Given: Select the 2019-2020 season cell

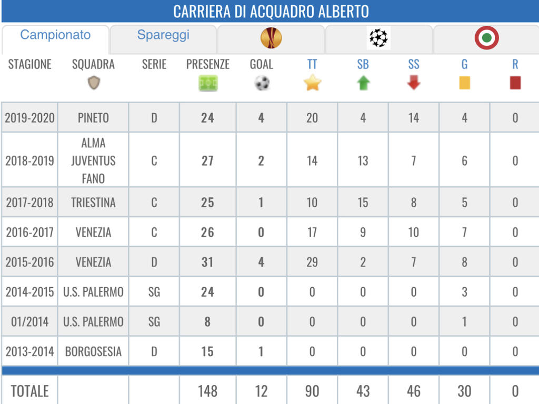Looking at the screenshot, I should pos(29,118).
